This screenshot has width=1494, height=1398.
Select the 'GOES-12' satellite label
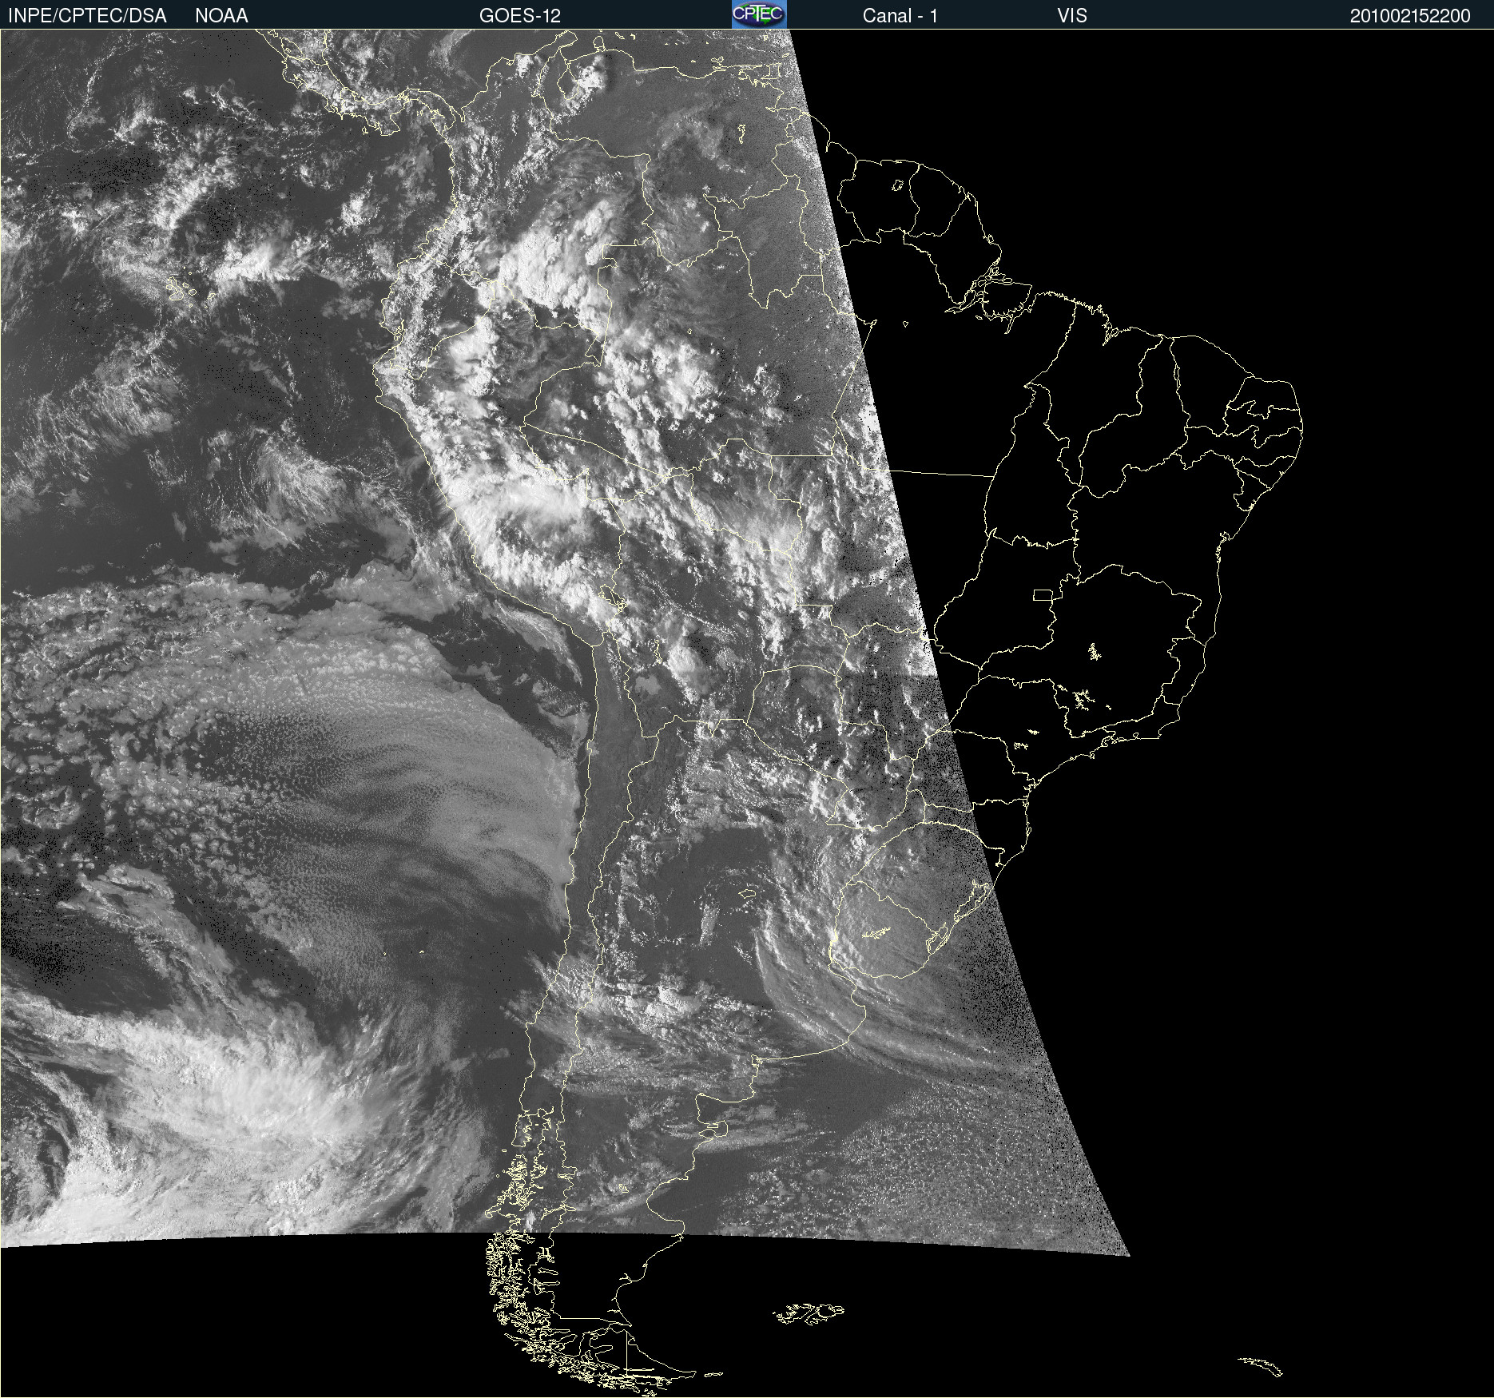520,16
